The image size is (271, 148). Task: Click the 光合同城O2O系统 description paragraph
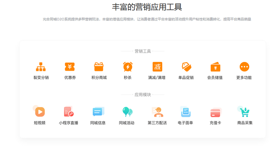coord(147,19)
